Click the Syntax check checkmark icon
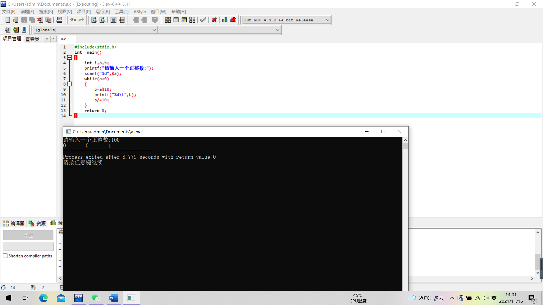 click(x=203, y=20)
